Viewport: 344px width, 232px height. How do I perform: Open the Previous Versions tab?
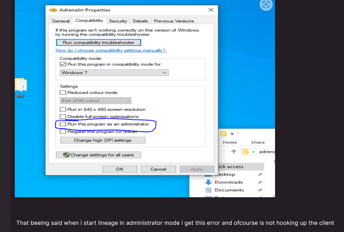(x=174, y=21)
